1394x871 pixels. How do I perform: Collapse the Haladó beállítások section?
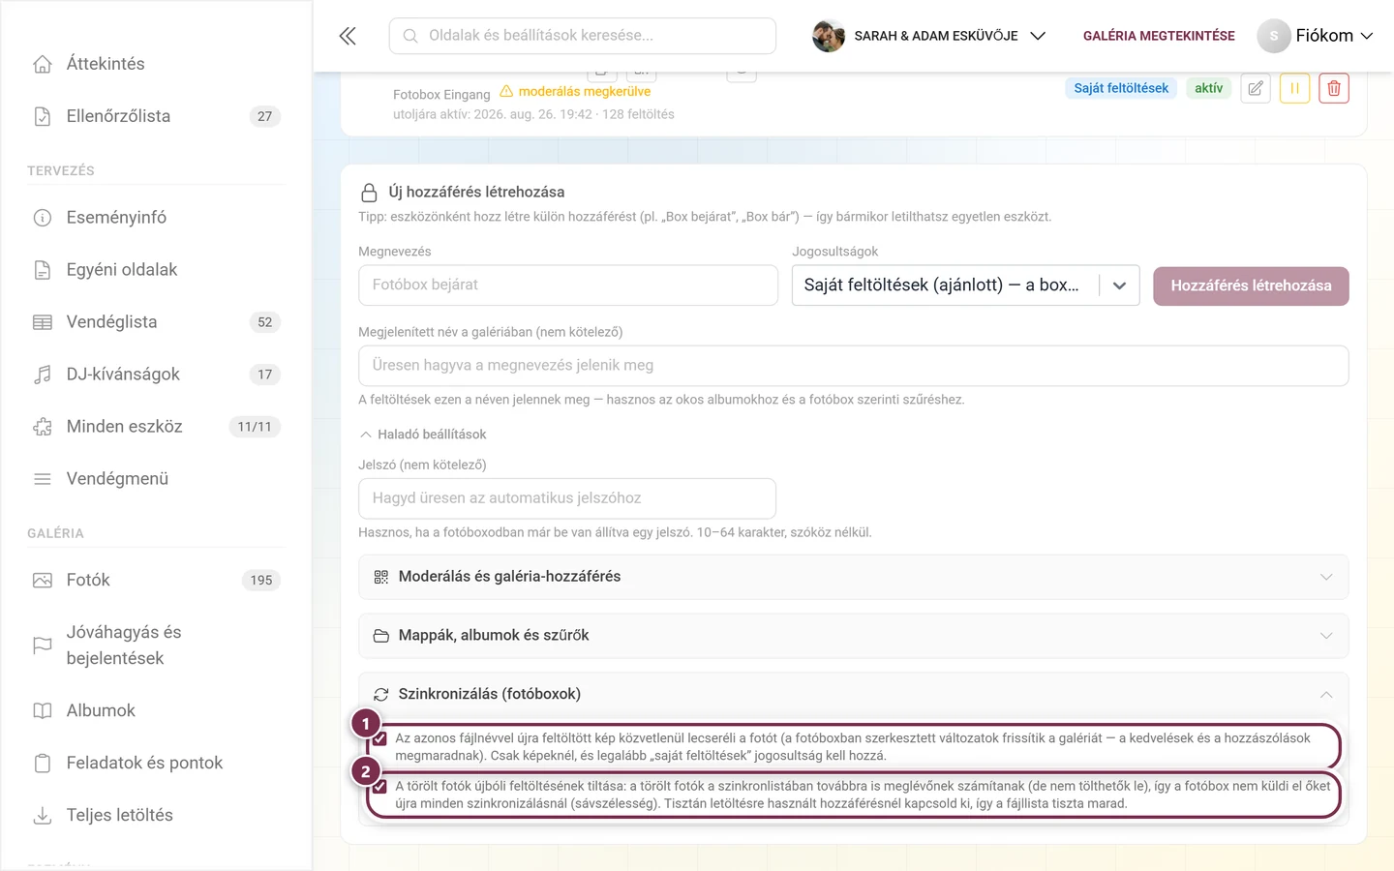coord(423,435)
